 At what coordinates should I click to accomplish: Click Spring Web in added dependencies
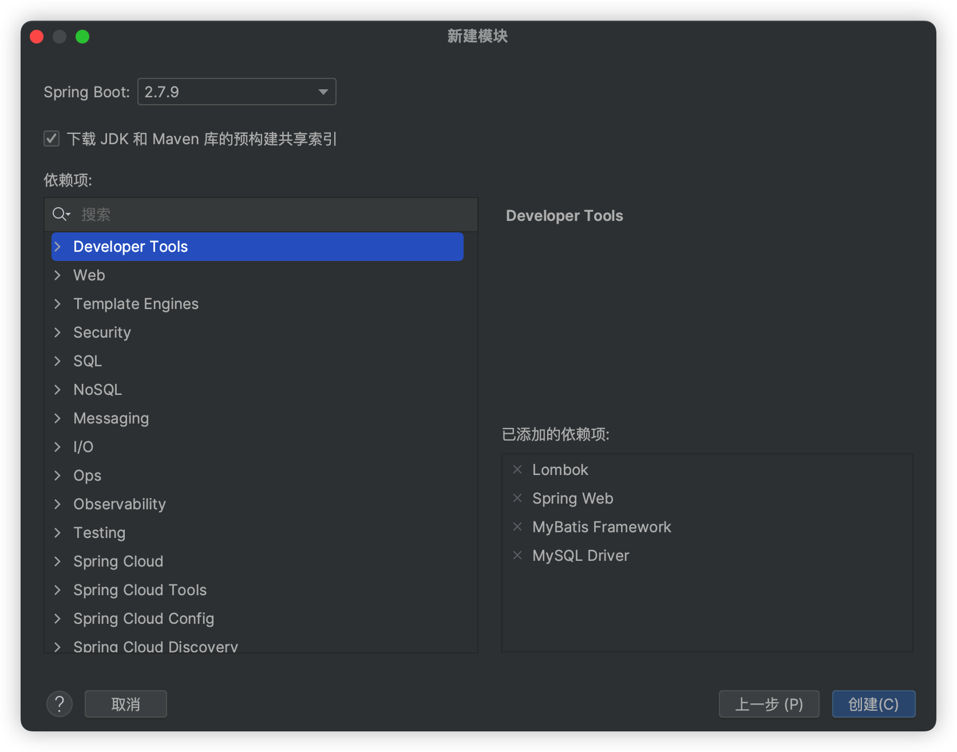click(x=573, y=498)
